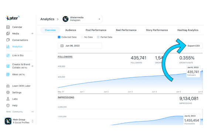Open Conversations from the sidebar
The width and height of the screenshot is (208, 139).
pyautogui.click(x=20, y=40)
